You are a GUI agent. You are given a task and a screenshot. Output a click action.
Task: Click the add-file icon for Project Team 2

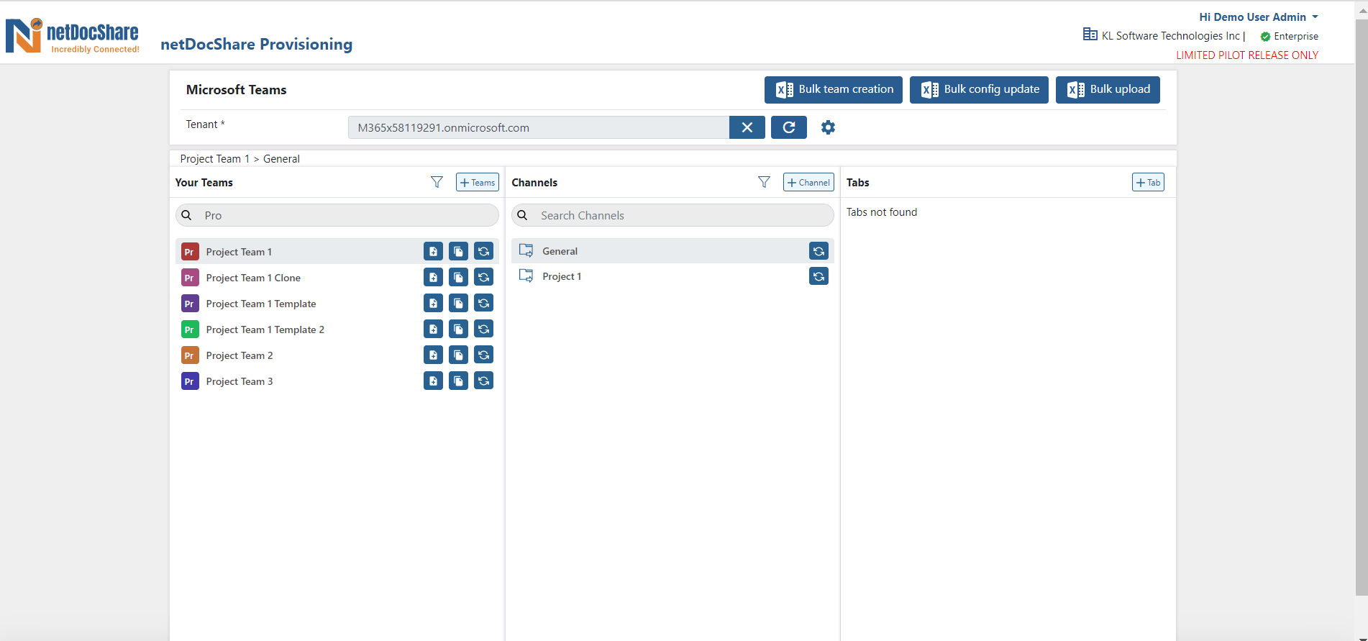pos(433,355)
